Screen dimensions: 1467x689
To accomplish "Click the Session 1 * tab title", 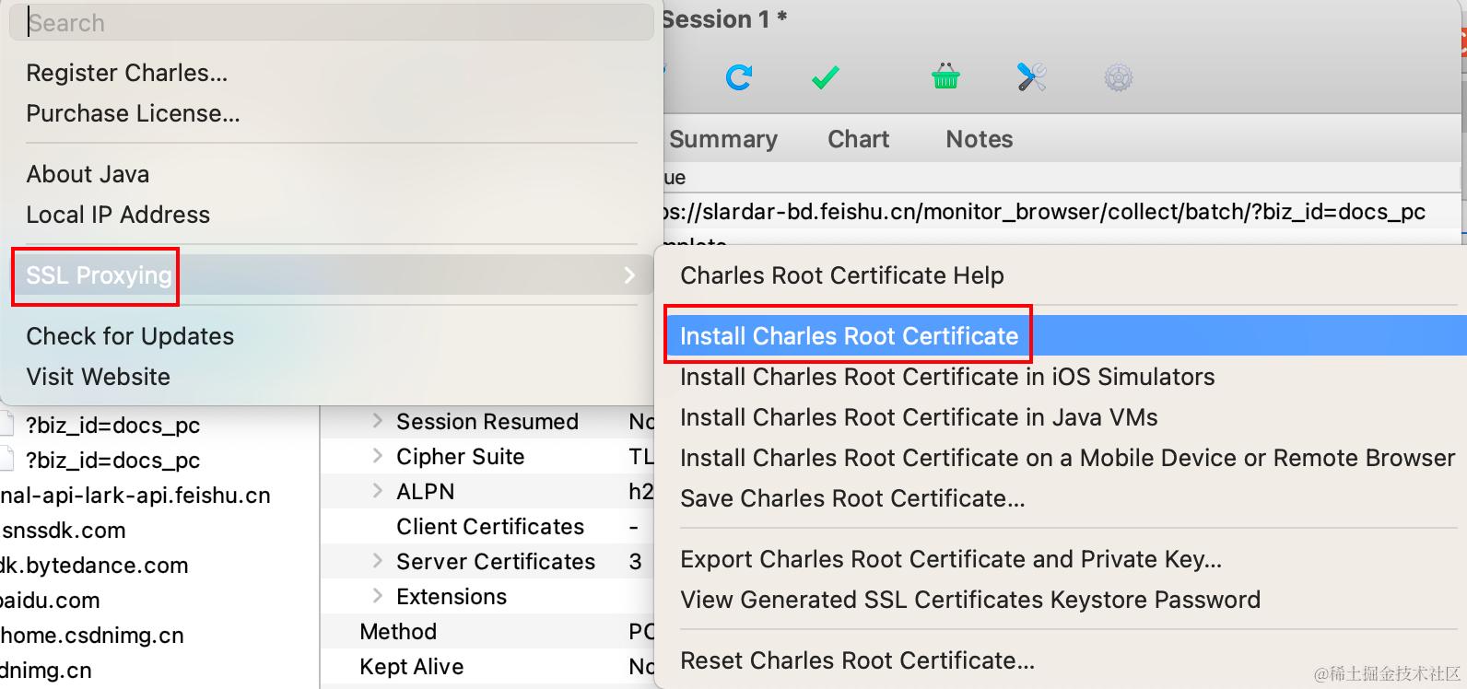I will click(724, 19).
